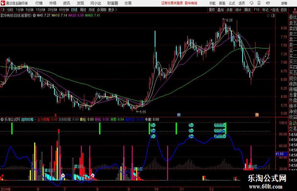Screen dimensions: 297x191
Task: Click the Tongdaxin red logo icon
Action: click(x=3, y=3)
